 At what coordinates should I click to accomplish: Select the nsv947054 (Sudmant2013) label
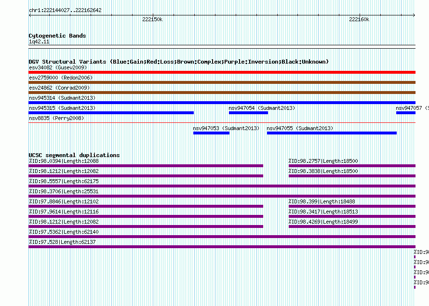pyautogui.click(x=262, y=108)
